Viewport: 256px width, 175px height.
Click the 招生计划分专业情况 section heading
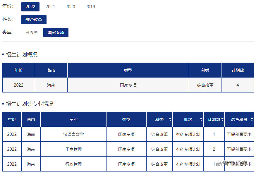pos(30,104)
